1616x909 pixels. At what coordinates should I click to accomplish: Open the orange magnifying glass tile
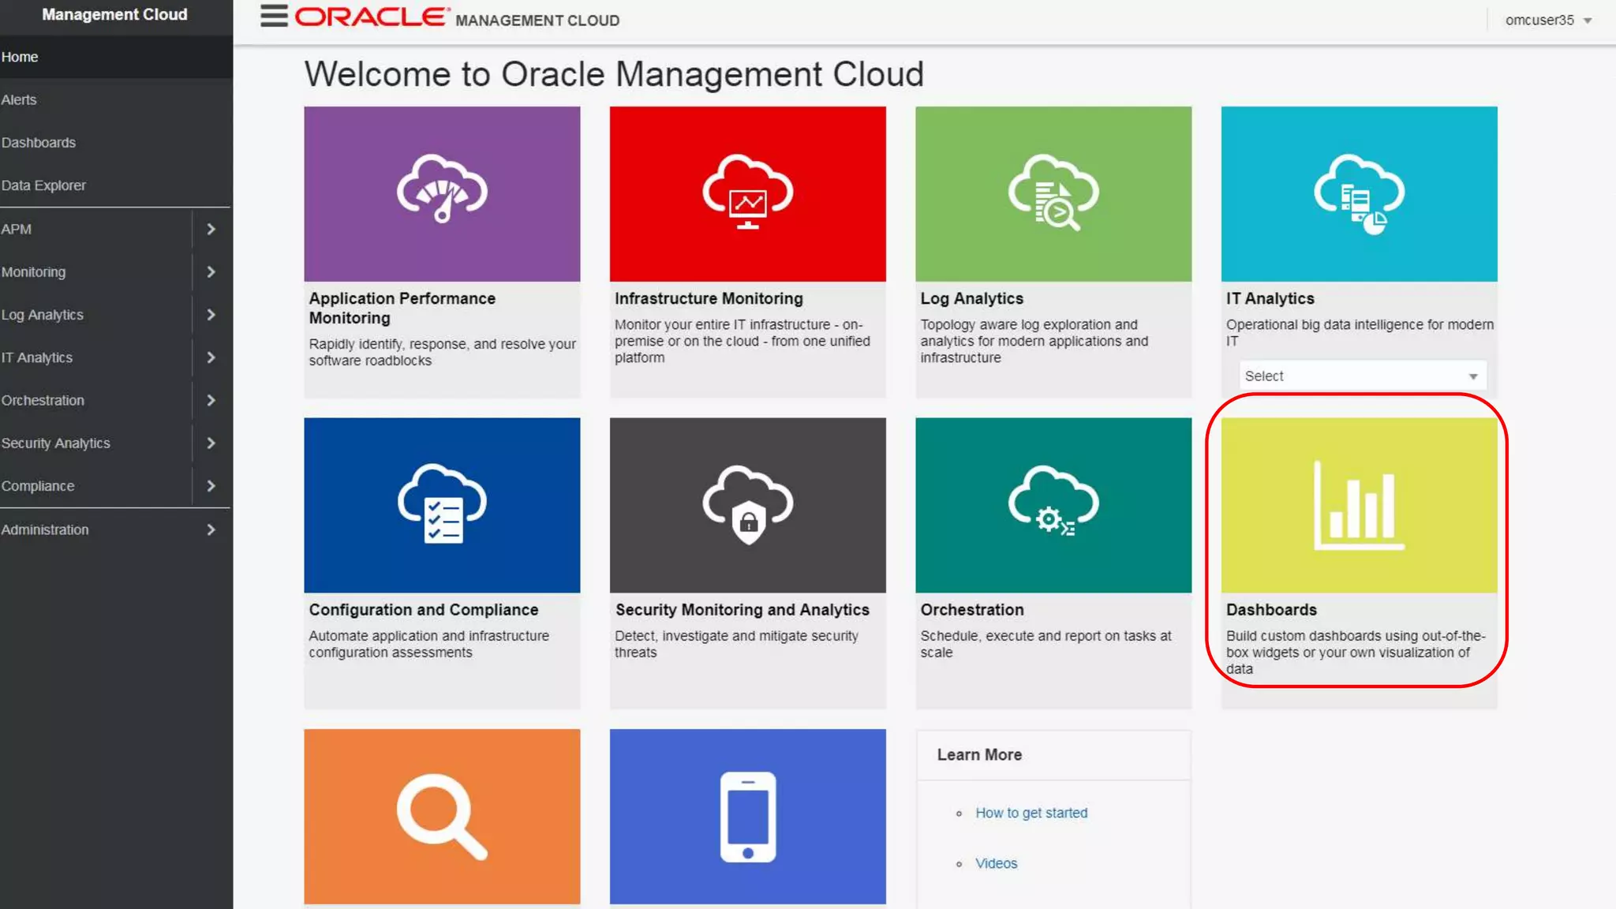coord(442,817)
